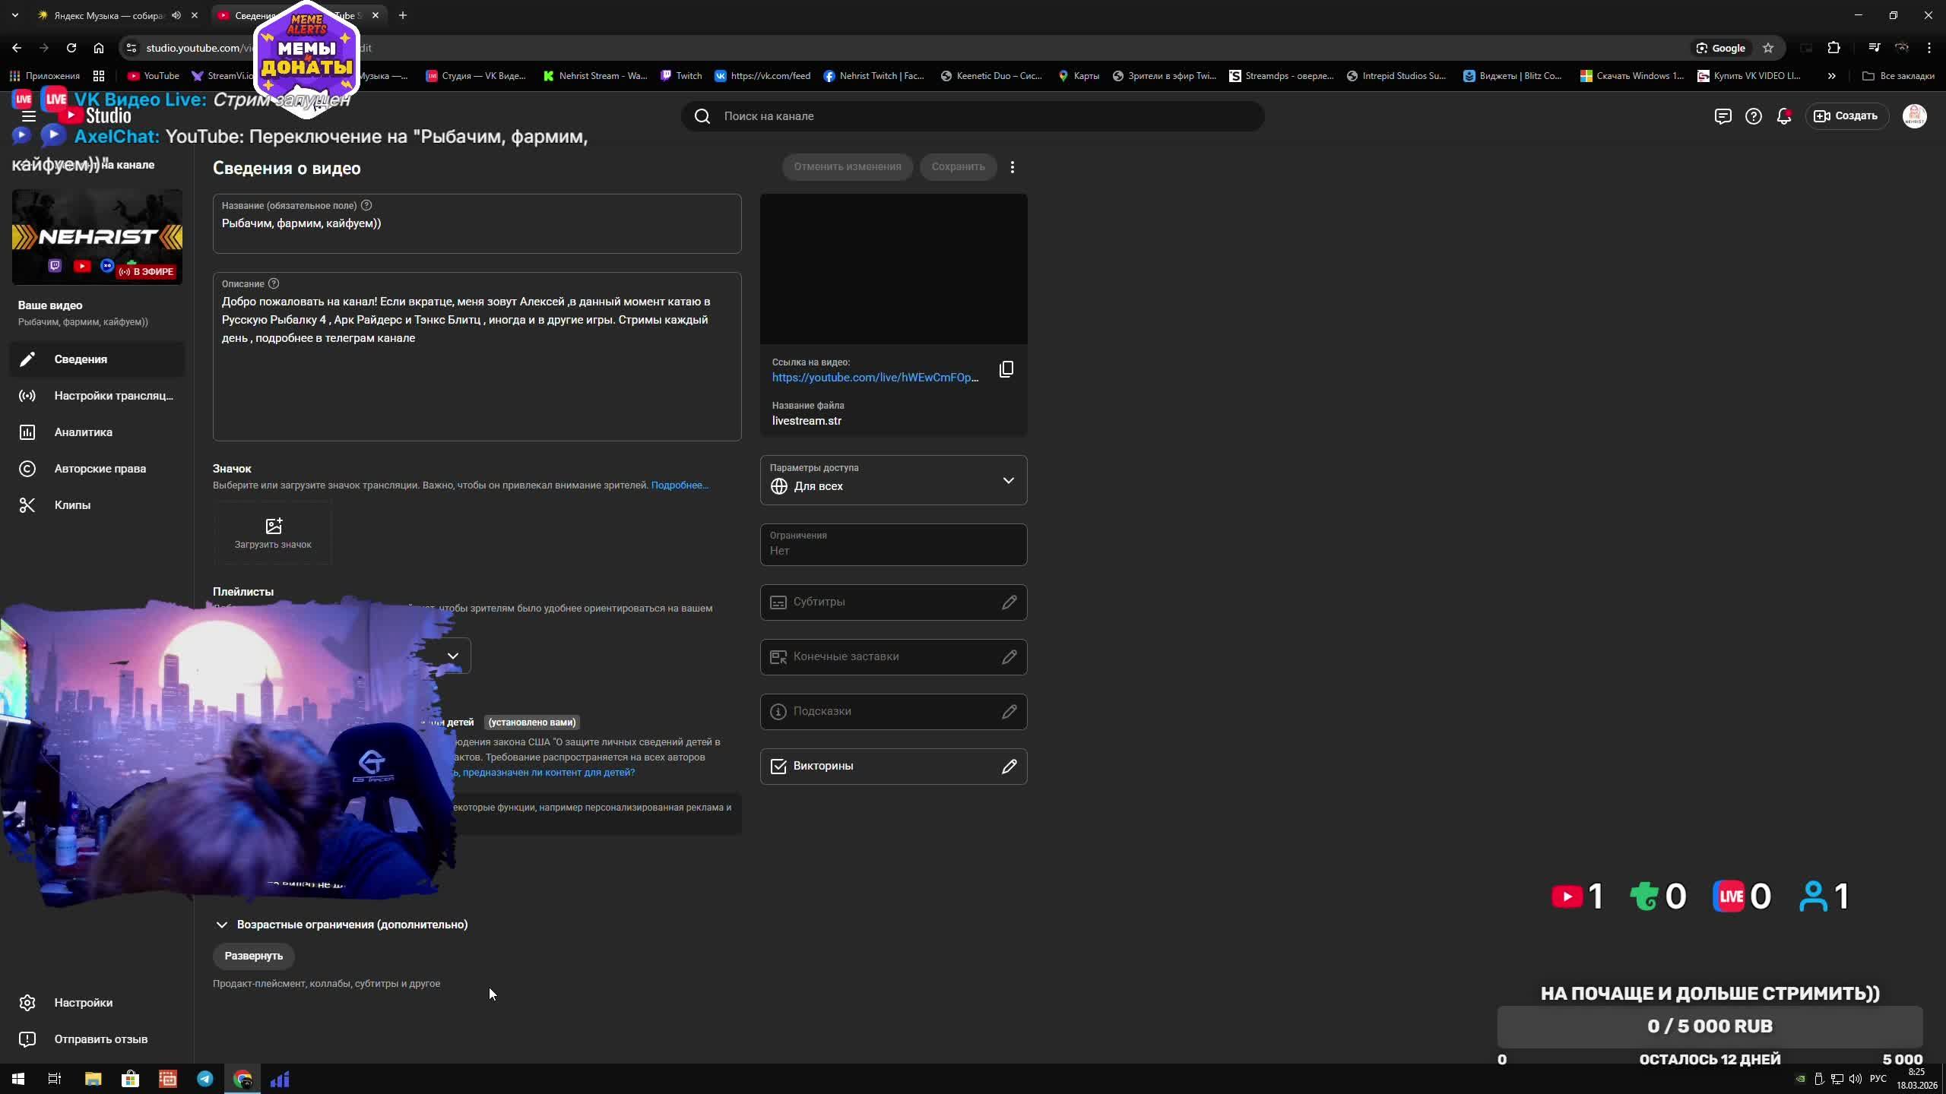Go to Настройки трансляции sidebar item
The width and height of the screenshot is (1946, 1094).
point(113,396)
